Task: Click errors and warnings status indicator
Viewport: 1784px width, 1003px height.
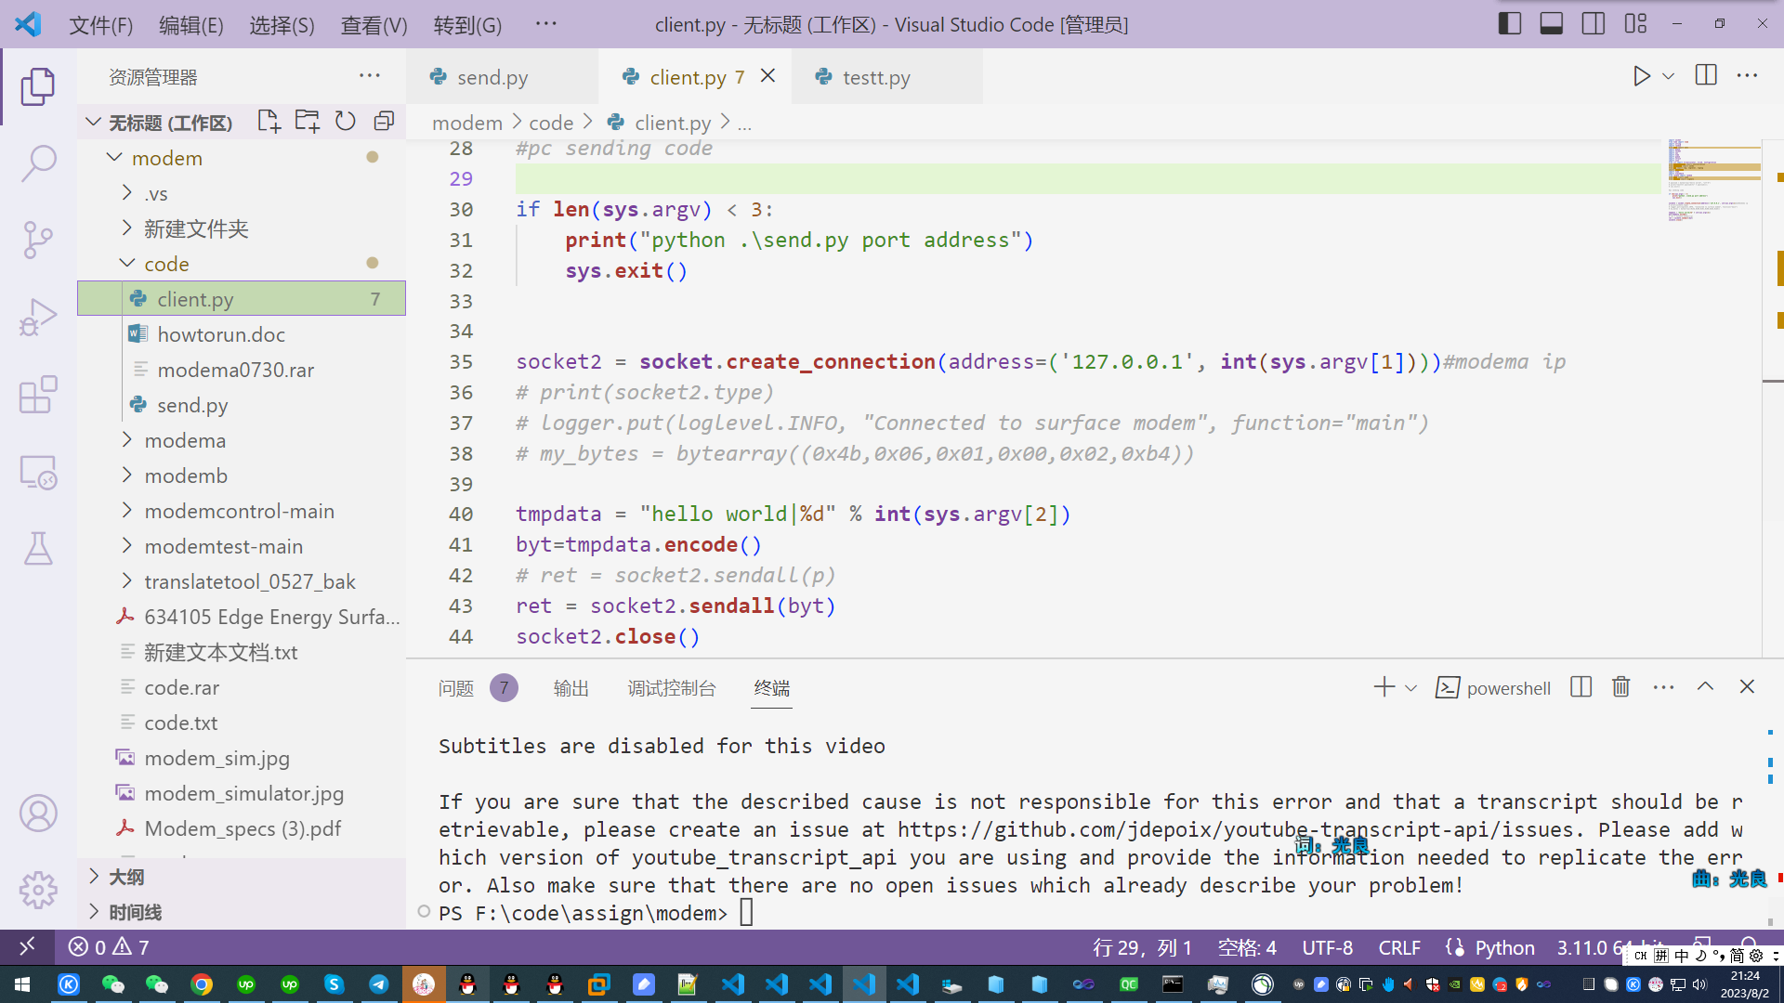Action: click(x=109, y=947)
